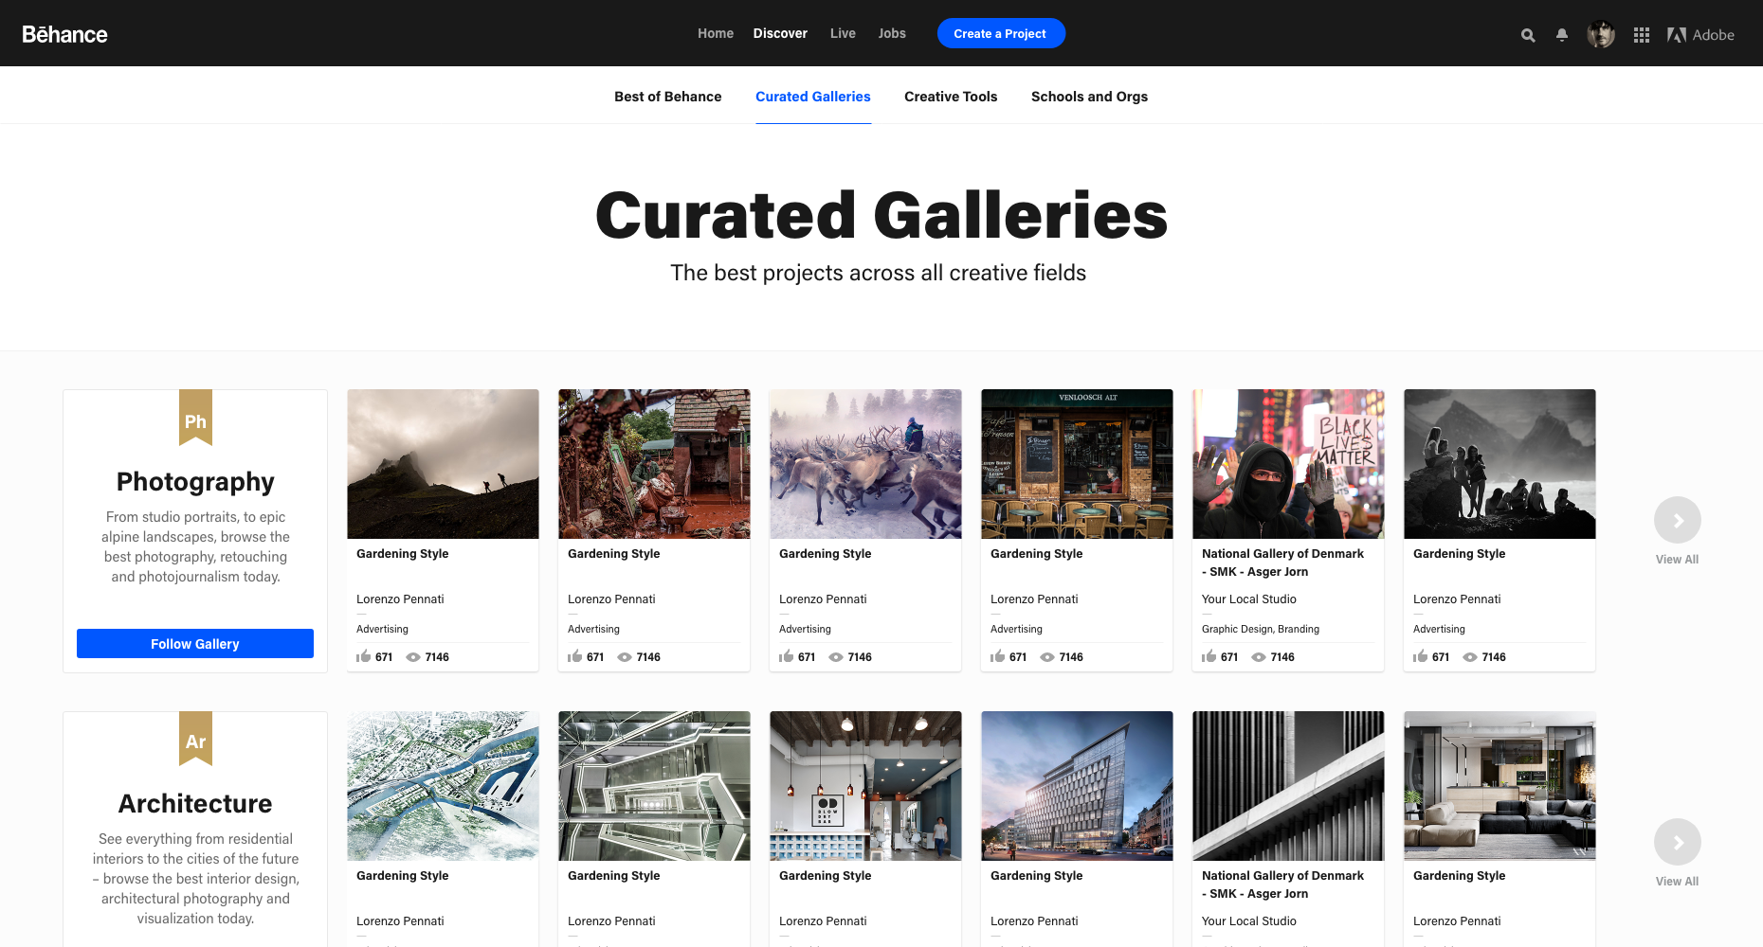Click 'Your Local Studio' author in Architecture row
This screenshot has height=947, width=1763.
click(x=1249, y=921)
